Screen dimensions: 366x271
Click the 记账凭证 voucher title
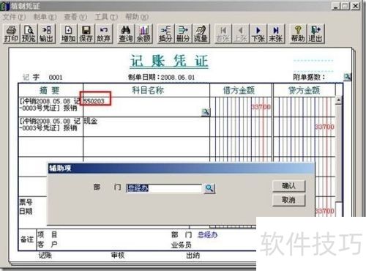169,61
